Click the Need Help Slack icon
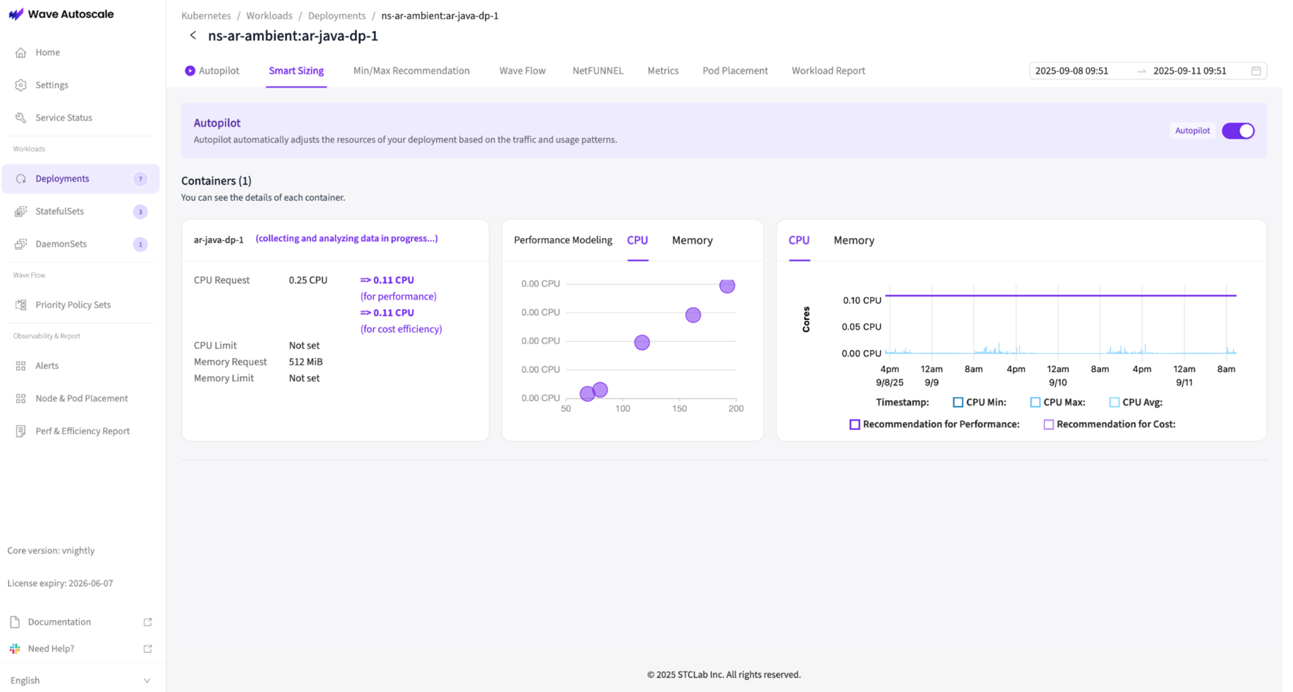Viewport: 1293px width, 692px height. [15, 649]
